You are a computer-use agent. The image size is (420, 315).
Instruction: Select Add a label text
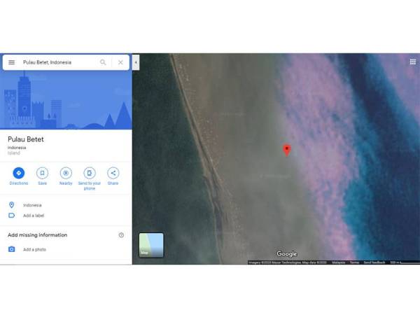coord(34,216)
